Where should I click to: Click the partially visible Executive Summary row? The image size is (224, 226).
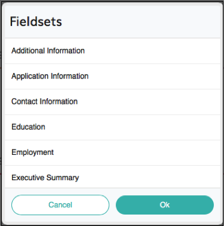click(x=112, y=177)
